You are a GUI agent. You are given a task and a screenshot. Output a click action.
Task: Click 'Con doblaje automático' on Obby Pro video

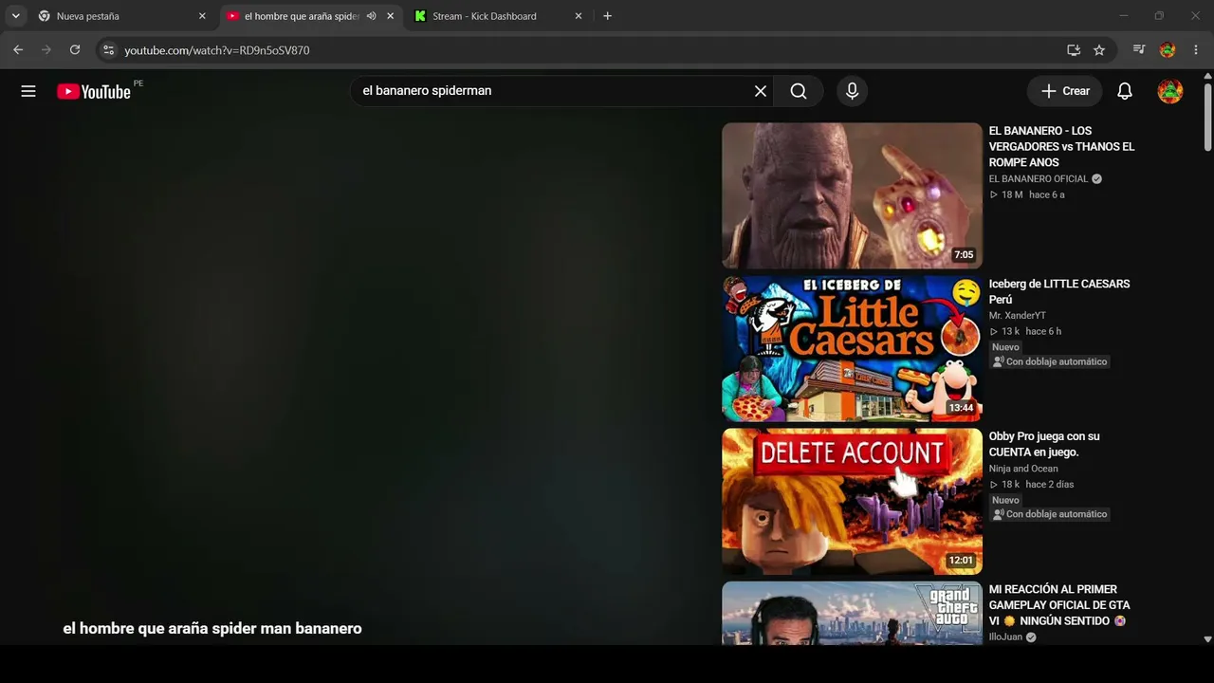click(x=1050, y=514)
